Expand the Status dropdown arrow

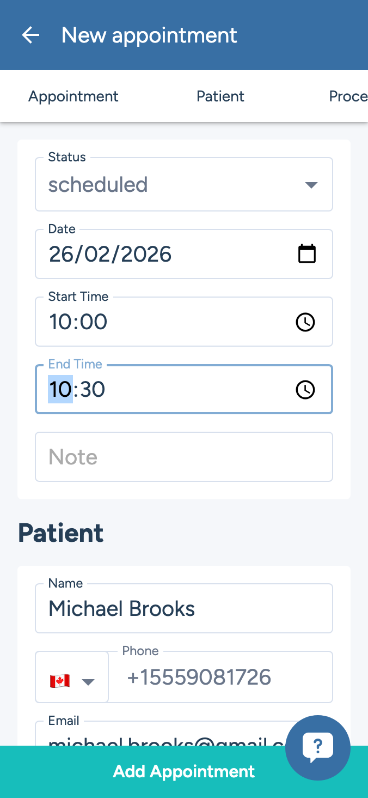click(311, 185)
